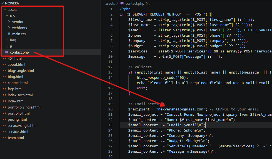Screen dimensions: 272x159
Task: Click the exit; statement on line 16
Action: pyautogui.click(x=142, y=88)
